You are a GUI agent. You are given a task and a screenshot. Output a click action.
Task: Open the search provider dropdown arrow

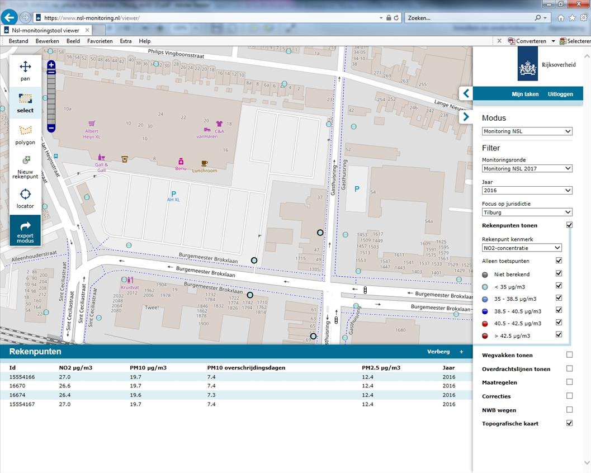click(x=545, y=18)
